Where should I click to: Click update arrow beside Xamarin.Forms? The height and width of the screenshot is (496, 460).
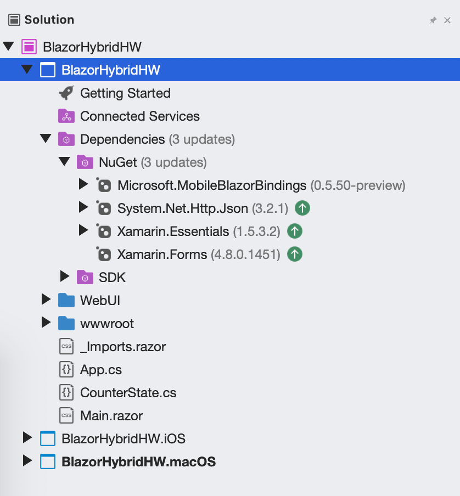(295, 255)
